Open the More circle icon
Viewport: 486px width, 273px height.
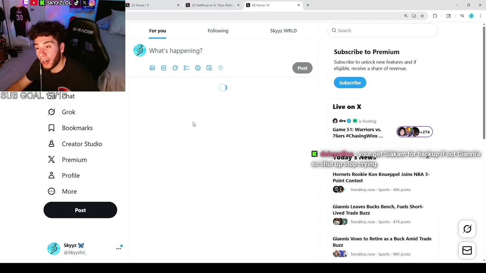coord(52,191)
